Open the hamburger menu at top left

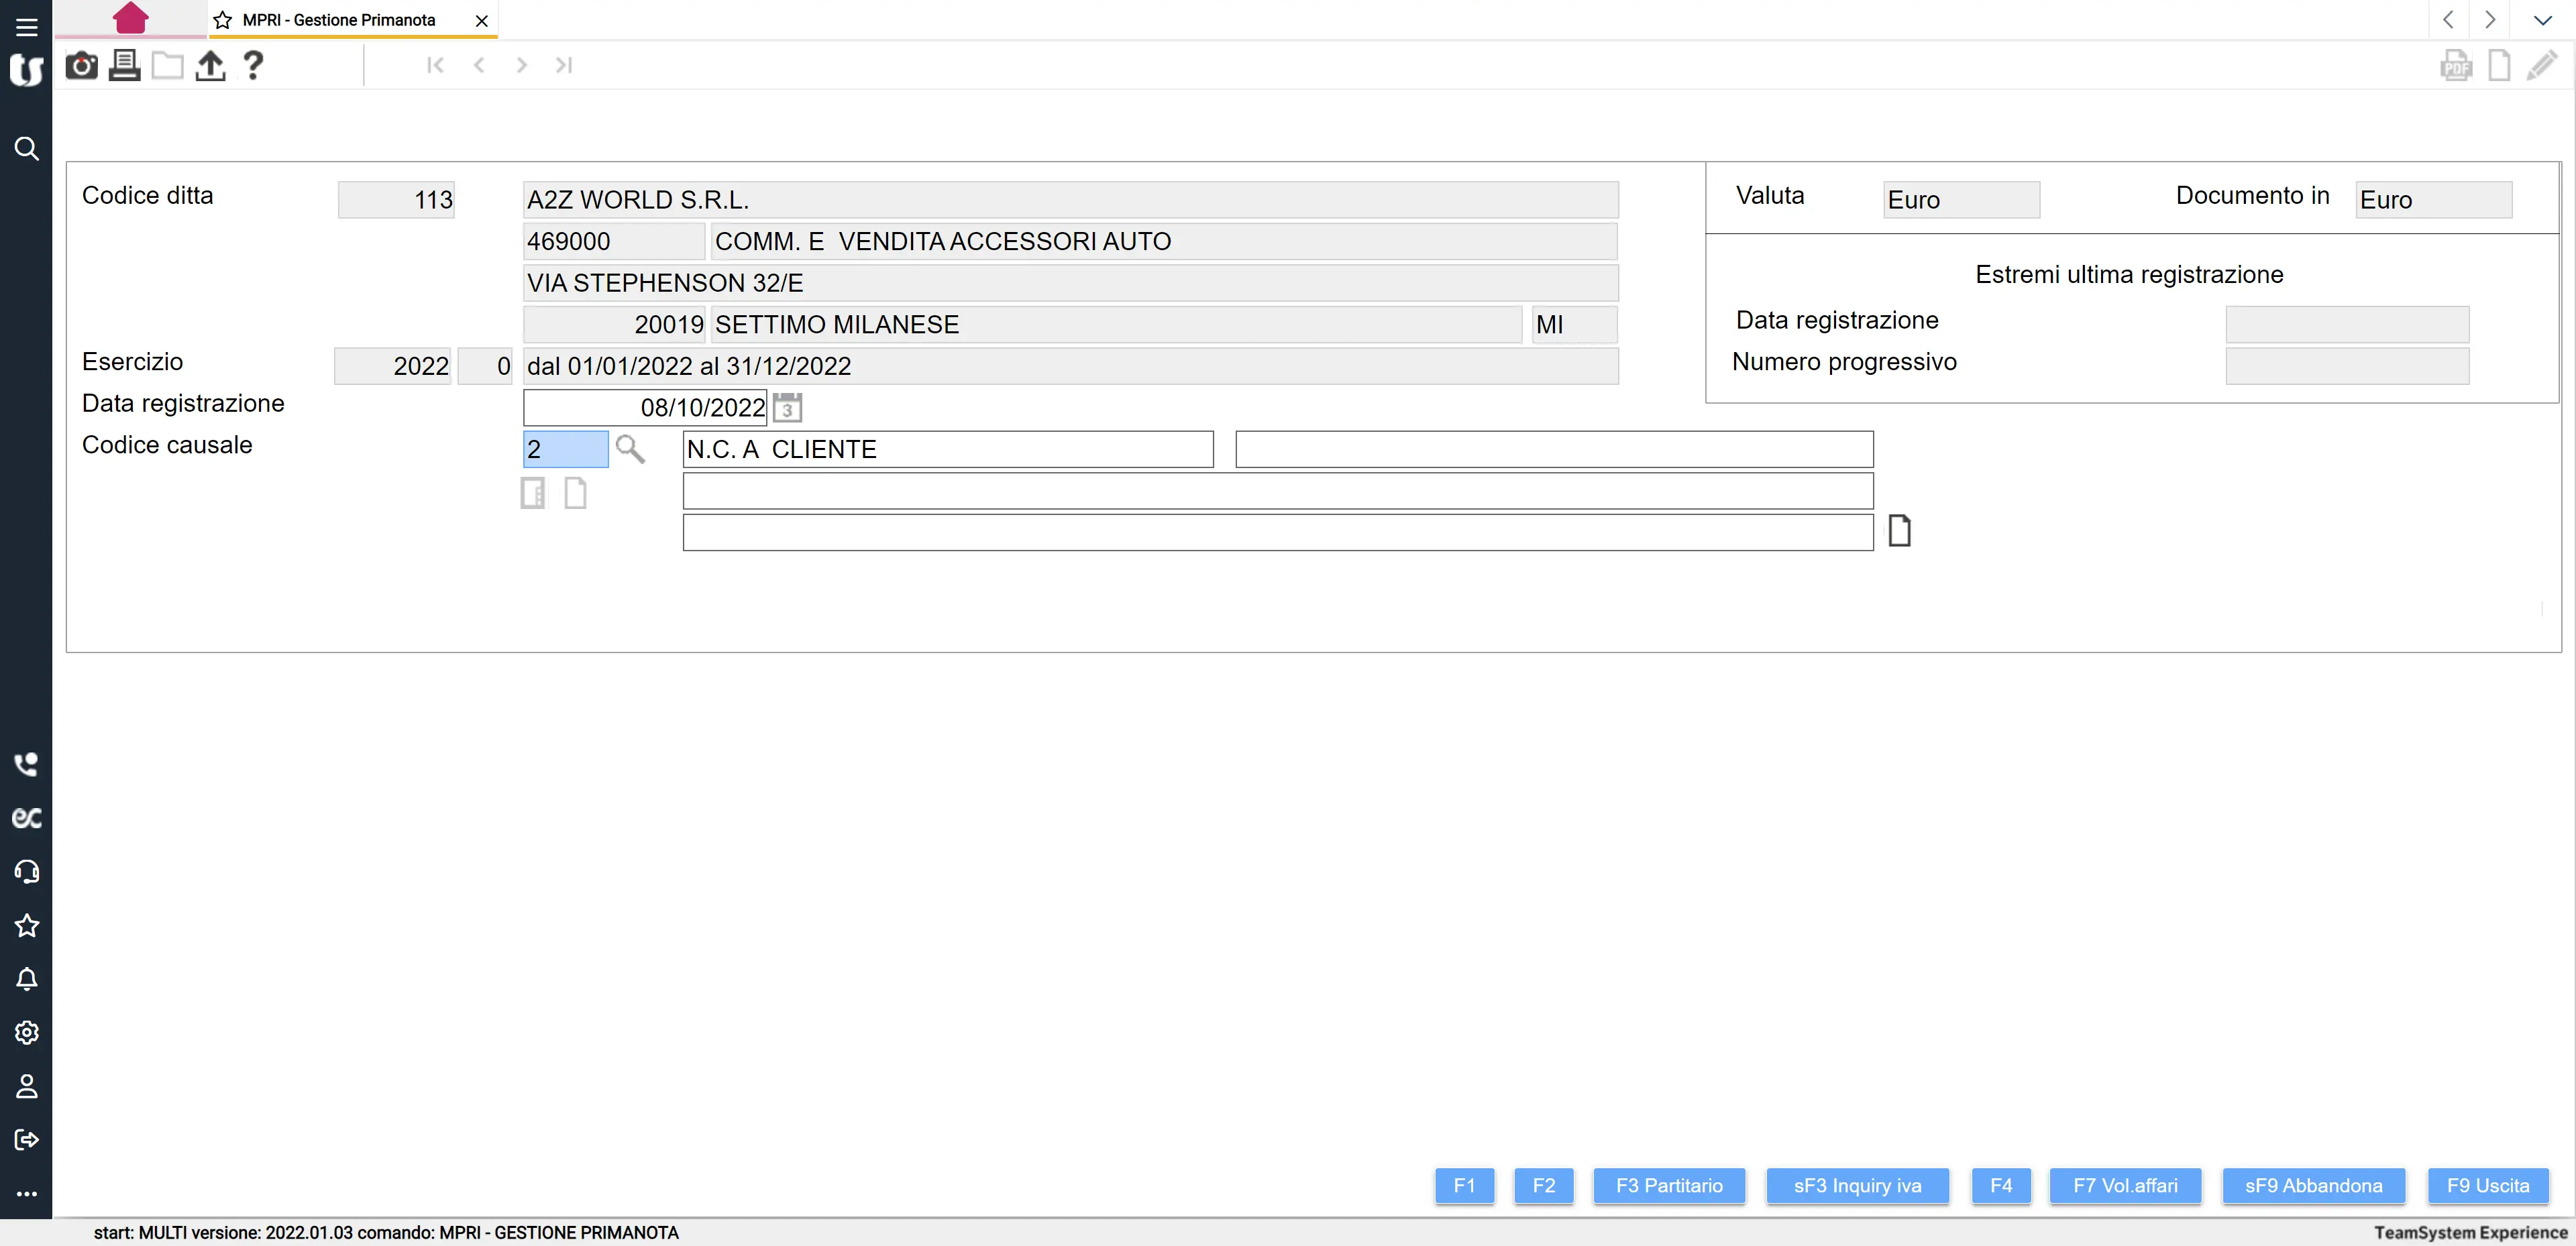[x=27, y=26]
